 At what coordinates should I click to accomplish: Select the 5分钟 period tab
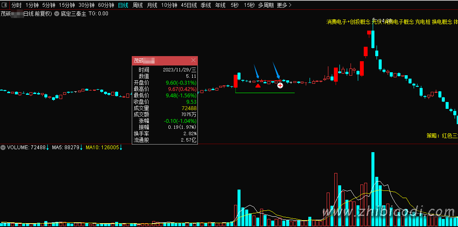(x=49, y=5)
